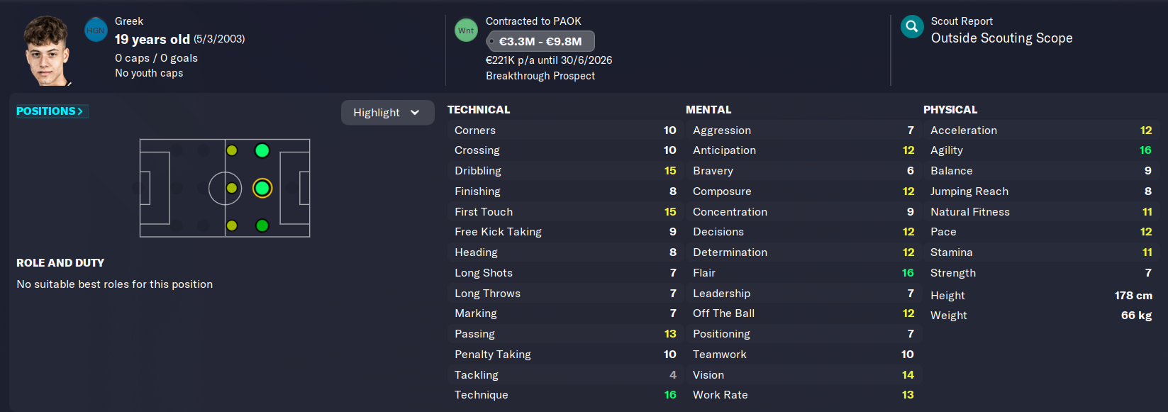The width and height of the screenshot is (1168, 412).
Task: Select the top wide midfield position dot
Action: 232,150
